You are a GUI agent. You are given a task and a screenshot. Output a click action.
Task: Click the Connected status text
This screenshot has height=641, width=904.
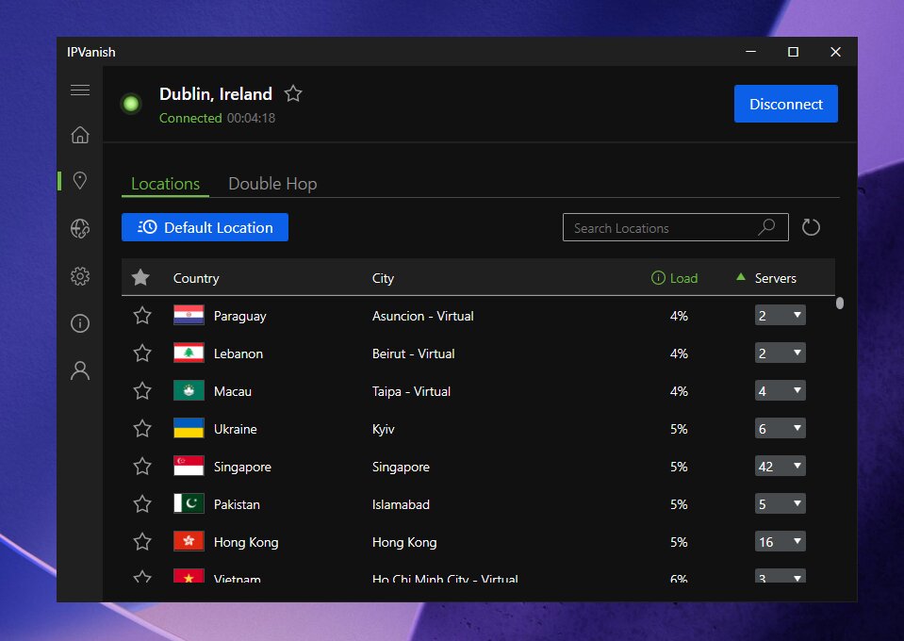click(190, 118)
